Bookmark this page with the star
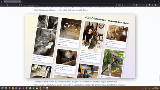 tap(122, 5)
